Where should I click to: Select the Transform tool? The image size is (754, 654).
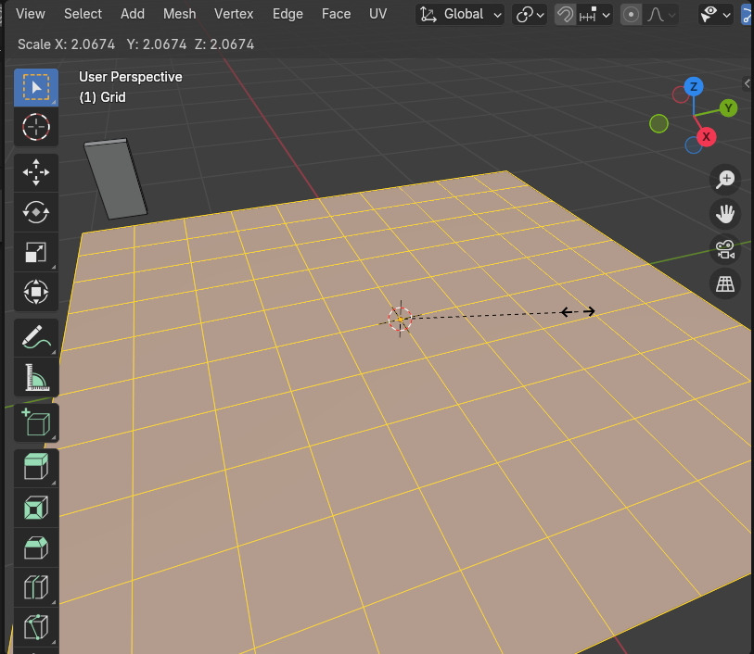(36, 292)
